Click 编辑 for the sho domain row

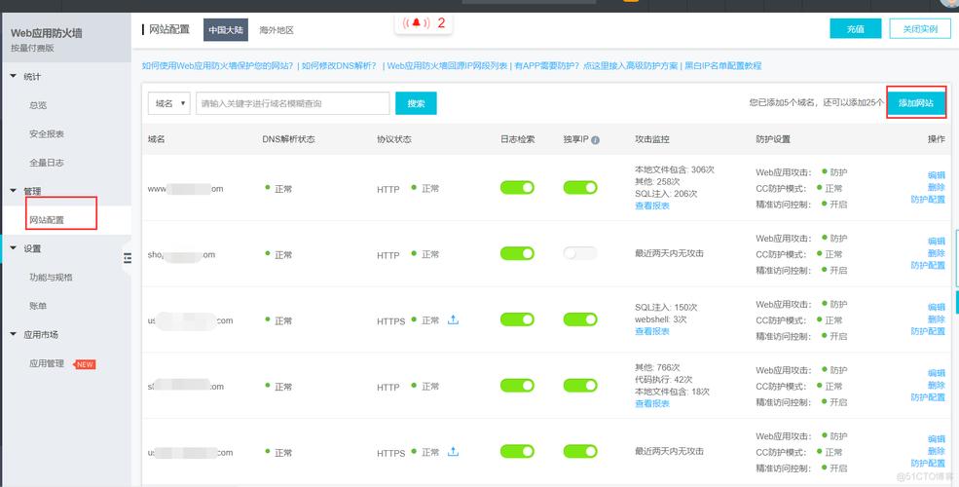(937, 241)
